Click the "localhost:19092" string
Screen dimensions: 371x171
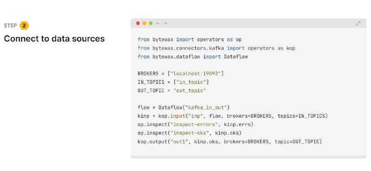(195, 74)
